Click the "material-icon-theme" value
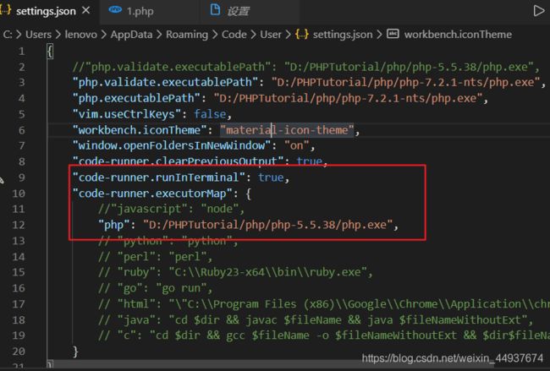This screenshot has height=371, width=550. (x=287, y=130)
